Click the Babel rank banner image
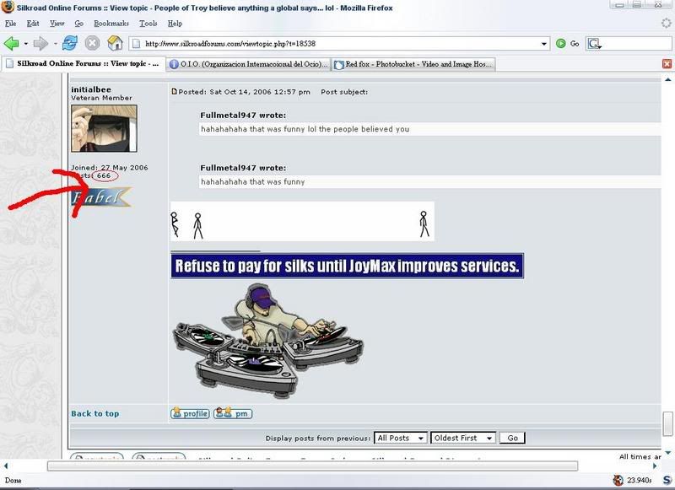 [101, 197]
